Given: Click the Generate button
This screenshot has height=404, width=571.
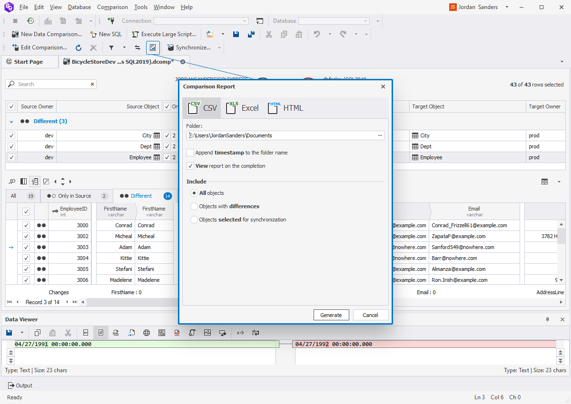Looking at the screenshot, I should tap(331, 315).
